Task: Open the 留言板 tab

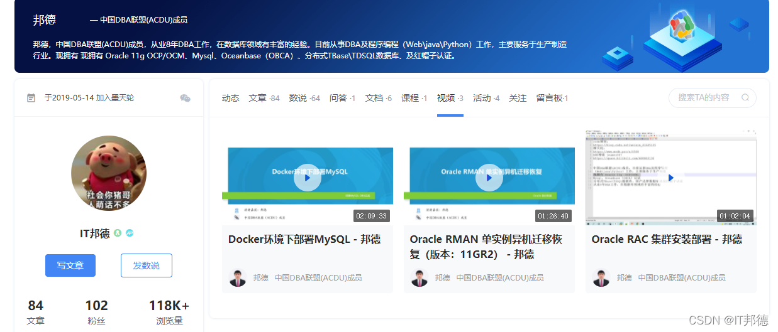Action: click(x=552, y=98)
